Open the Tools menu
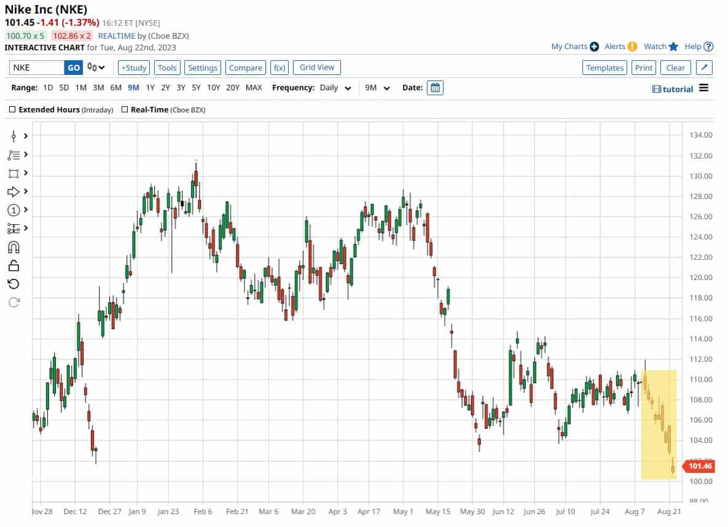 [x=166, y=68]
